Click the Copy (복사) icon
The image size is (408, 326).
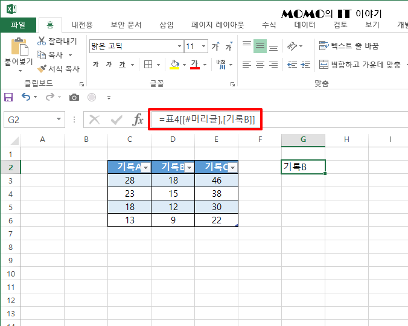pos(41,55)
